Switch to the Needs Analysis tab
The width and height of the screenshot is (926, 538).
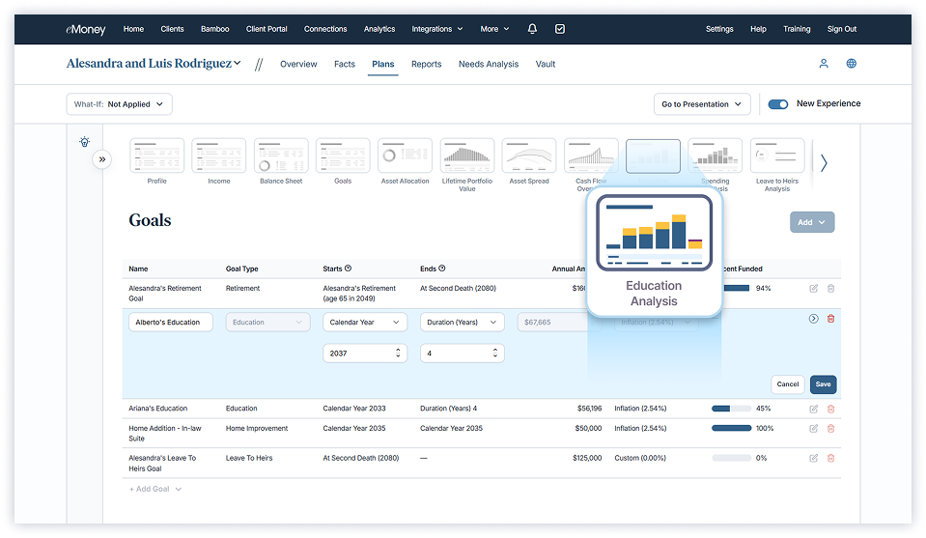point(488,65)
